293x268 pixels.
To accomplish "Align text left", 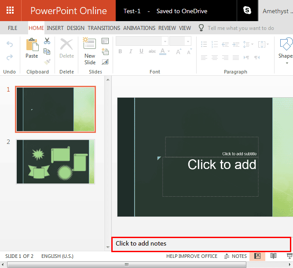I will coord(204,58).
